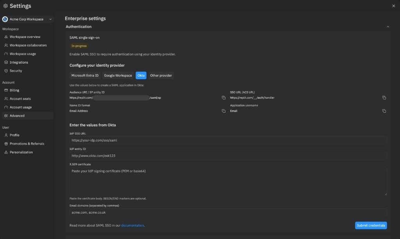Open the SAML SSO documentation link

click(132, 225)
